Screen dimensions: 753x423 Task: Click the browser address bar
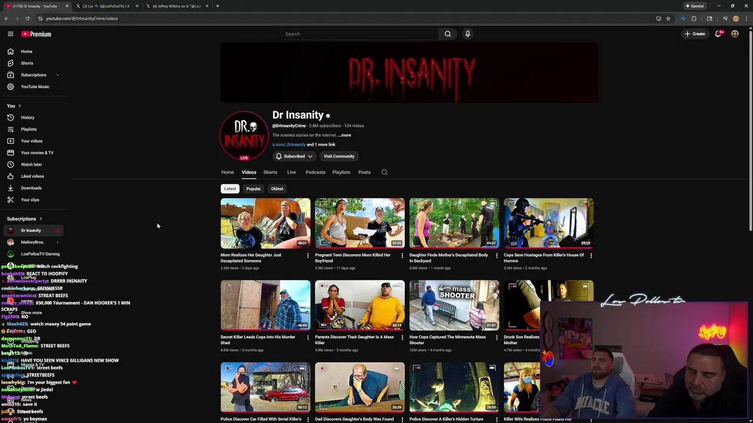click(347, 18)
